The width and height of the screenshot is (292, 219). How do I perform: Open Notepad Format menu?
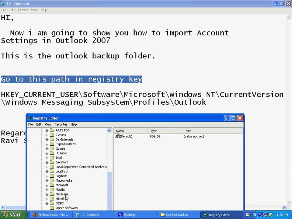(x=23, y=10)
